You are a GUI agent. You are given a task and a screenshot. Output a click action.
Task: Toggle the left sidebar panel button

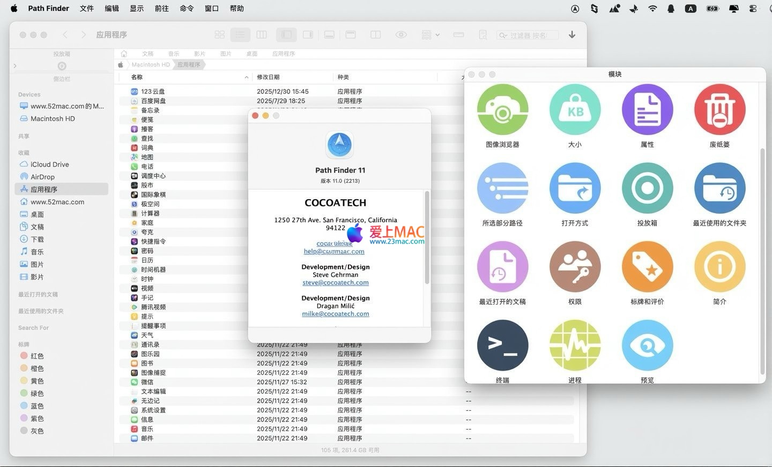tap(286, 35)
